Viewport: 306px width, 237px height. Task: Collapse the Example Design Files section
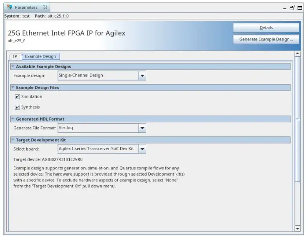click(13, 87)
